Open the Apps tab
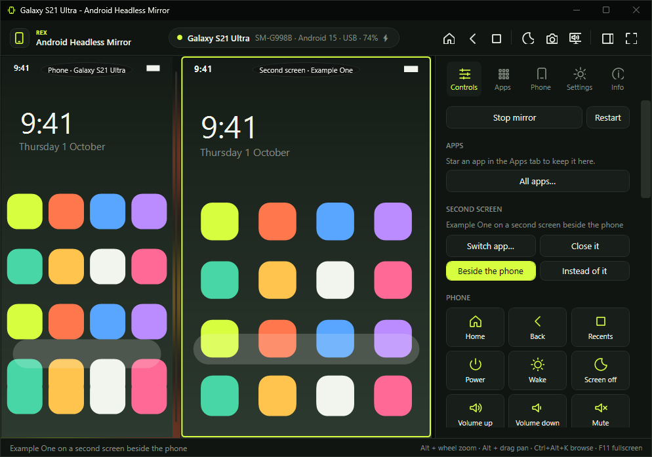652x457 pixels. click(x=502, y=79)
